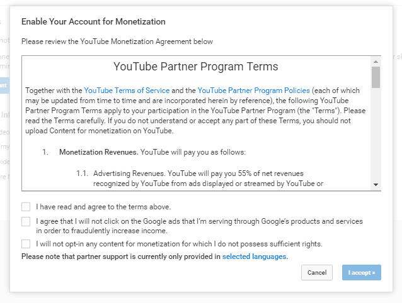This screenshot has height=303, width=402.
Task: Click the 'Enable Your Account for Monetization' title
Action: [x=93, y=22]
